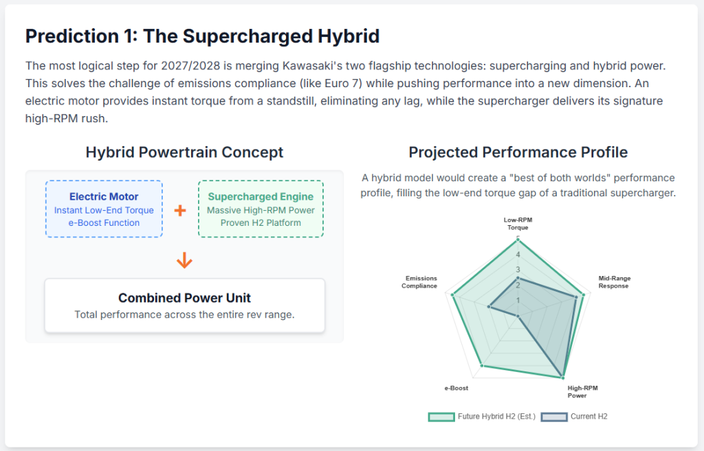Click the Prediction 1 Supercharged Hybrid heading

[x=202, y=36]
